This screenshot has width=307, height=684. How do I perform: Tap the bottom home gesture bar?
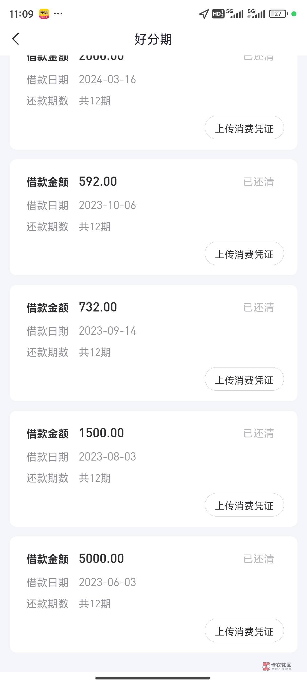153,678
